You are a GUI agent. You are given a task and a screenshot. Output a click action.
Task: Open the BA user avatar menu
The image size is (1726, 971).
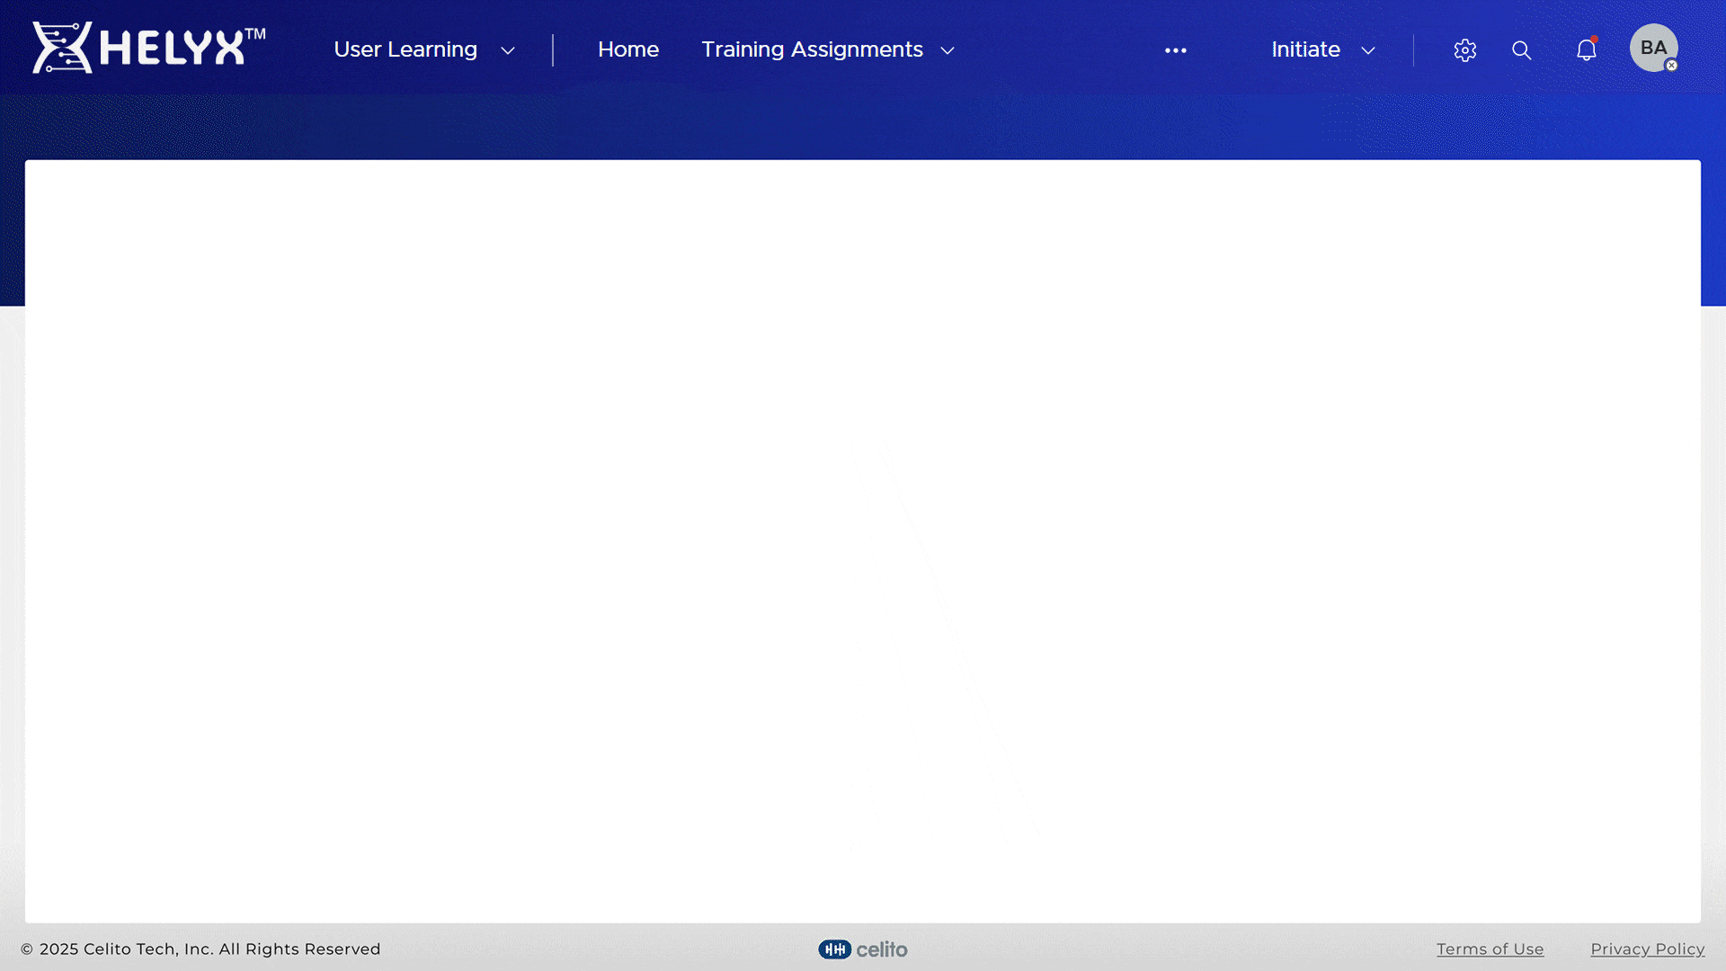pyautogui.click(x=1652, y=47)
